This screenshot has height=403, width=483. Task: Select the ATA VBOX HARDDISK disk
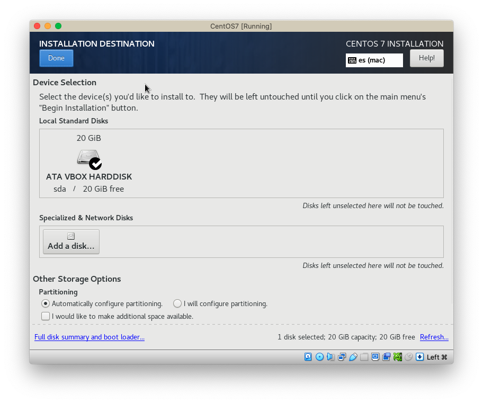tap(89, 164)
